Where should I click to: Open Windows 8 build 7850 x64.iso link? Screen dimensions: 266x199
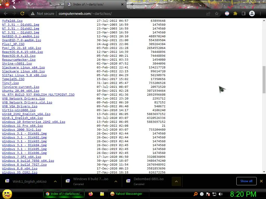[28, 161]
